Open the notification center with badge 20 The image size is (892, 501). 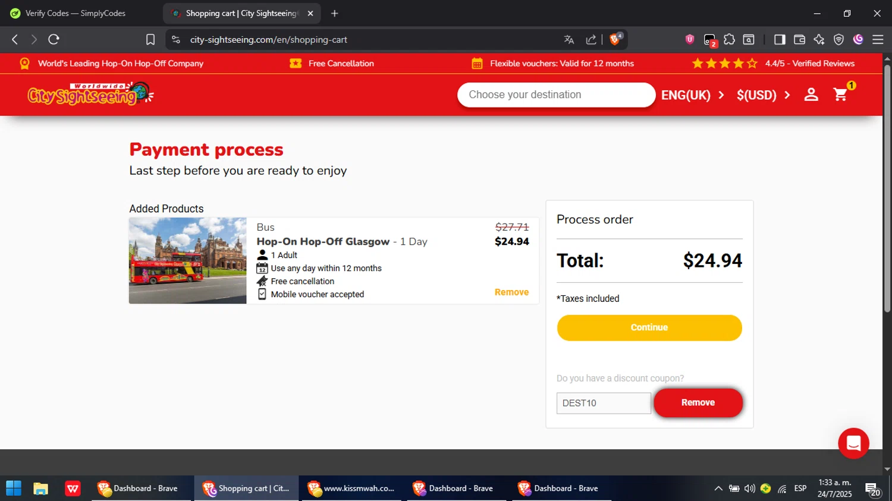873,490
